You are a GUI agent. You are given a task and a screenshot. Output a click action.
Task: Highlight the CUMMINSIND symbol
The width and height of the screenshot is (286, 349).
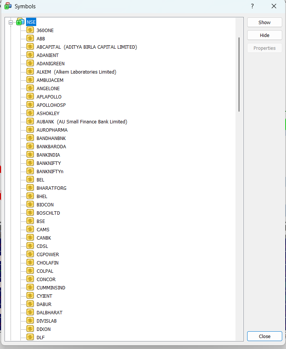point(51,288)
